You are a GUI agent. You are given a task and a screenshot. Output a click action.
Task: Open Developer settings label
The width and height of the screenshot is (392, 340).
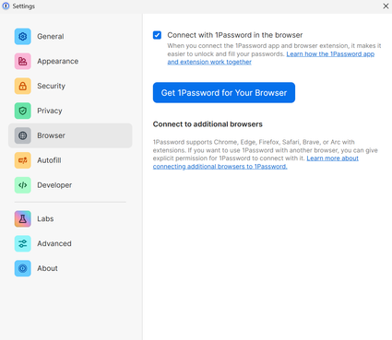pyautogui.click(x=54, y=185)
